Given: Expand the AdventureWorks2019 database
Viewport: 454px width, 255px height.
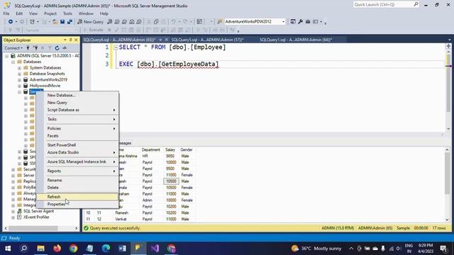Looking at the screenshot, I should click(19, 80).
